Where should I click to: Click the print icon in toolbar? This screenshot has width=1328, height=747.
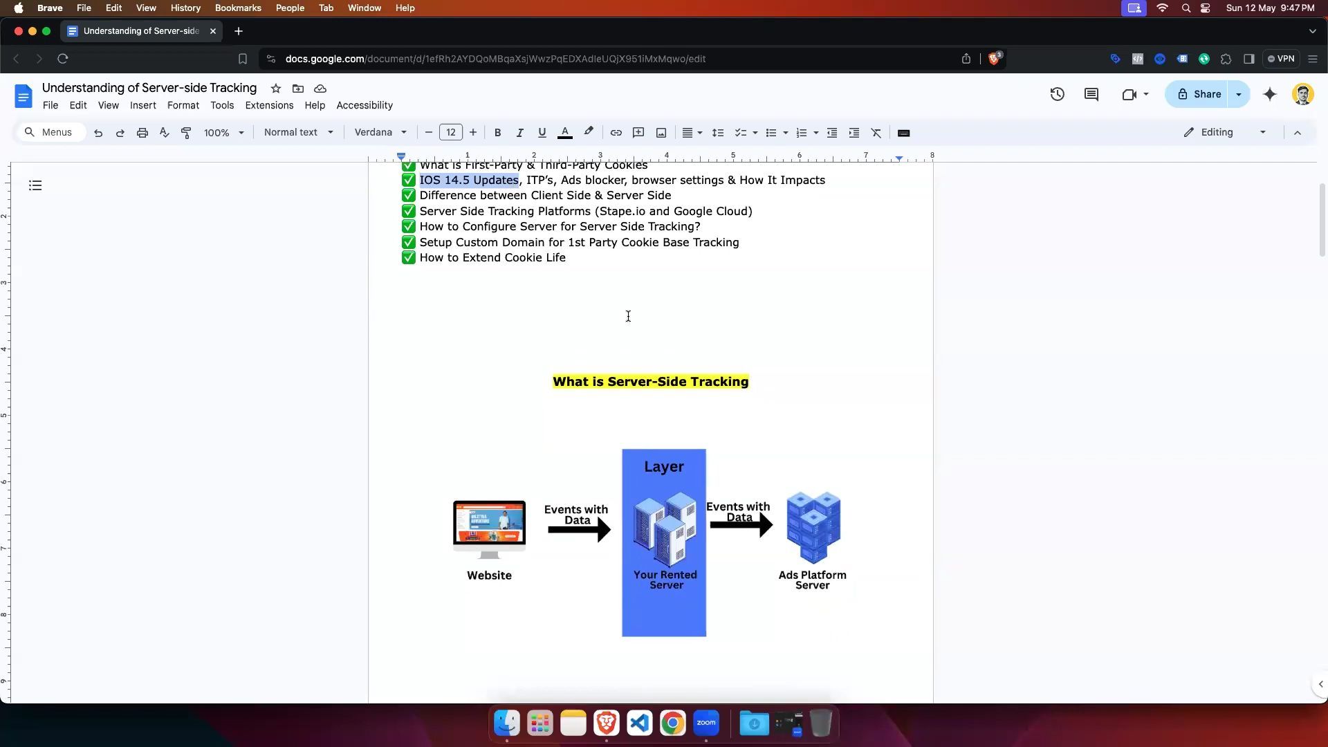click(x=142, y=133)
